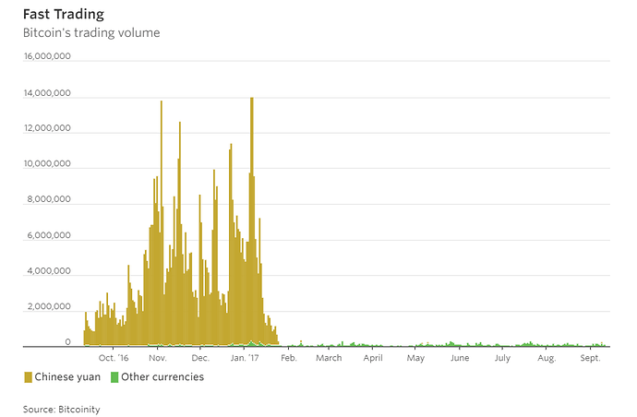Click the 2,000,000 y-axis label
This screenshot has width=637, height=417.
[49, 306]
